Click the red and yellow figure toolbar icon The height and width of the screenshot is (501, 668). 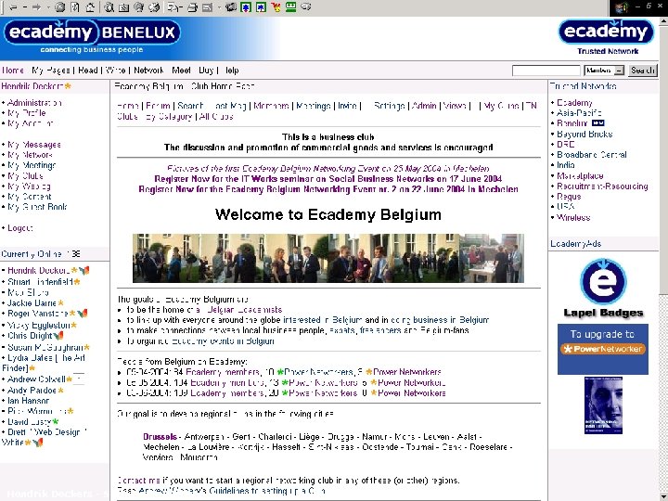pyautogui.click(x=276, y=6)
